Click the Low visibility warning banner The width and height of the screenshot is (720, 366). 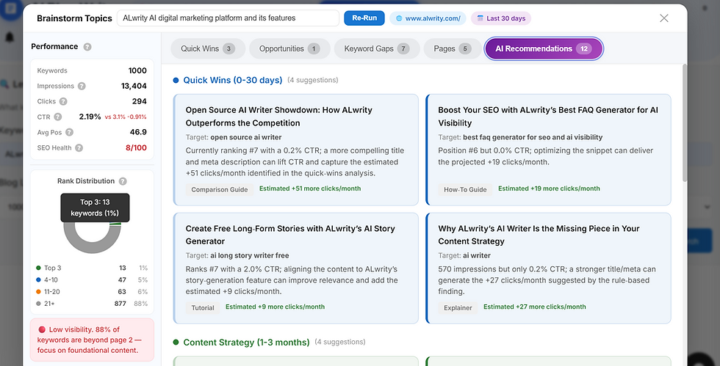(x=92, y=340)
